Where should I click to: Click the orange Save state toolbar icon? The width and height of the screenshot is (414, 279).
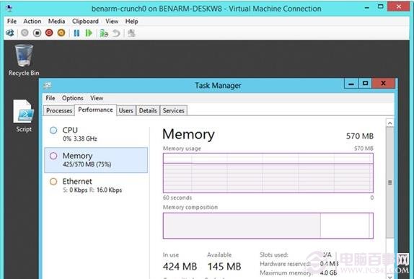tap(61, 33)
